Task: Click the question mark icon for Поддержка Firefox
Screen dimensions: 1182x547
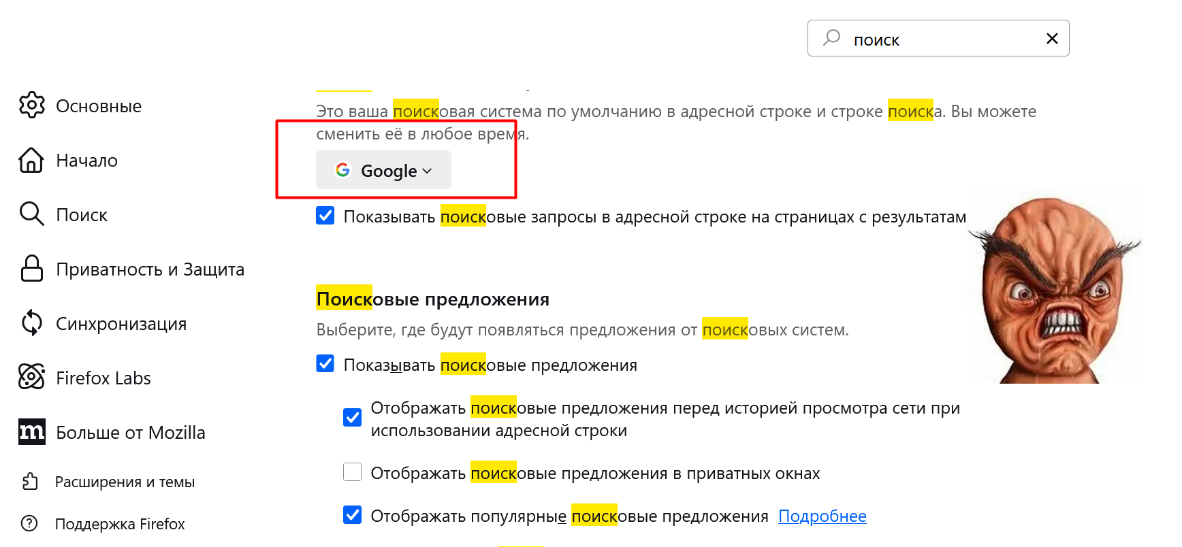Action: tap(29, 523)
